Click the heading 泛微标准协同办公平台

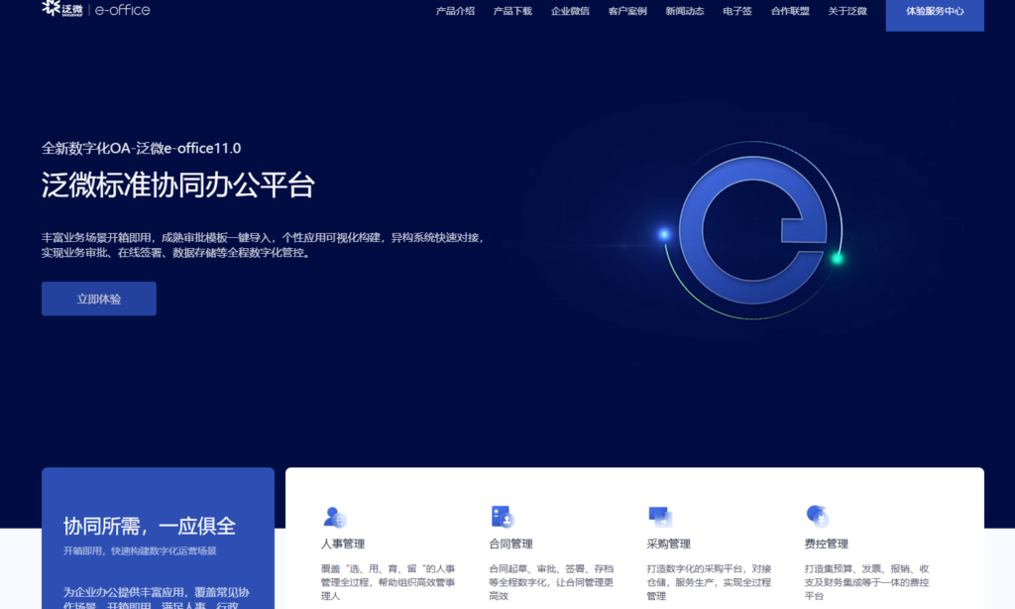click(x=178, y=185)
